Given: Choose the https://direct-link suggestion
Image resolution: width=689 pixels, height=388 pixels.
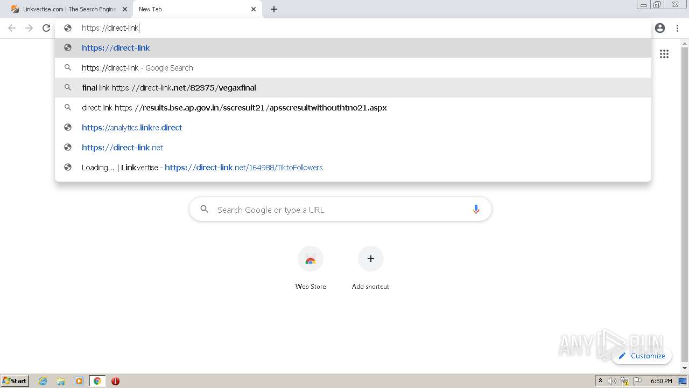Looking at the screenshot, I should [353, 48].
